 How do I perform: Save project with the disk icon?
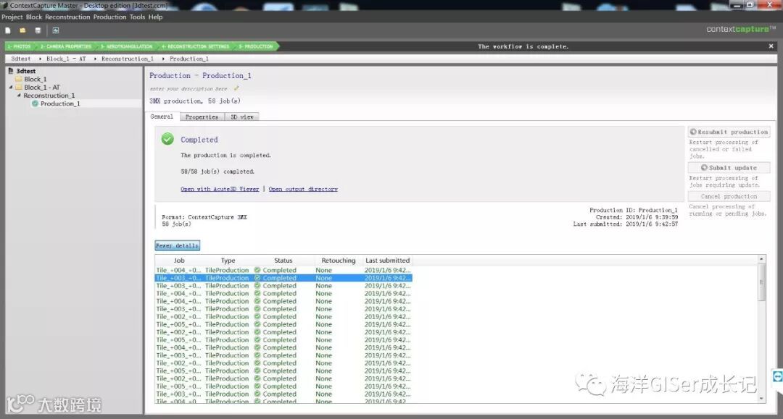click(38, 30)
